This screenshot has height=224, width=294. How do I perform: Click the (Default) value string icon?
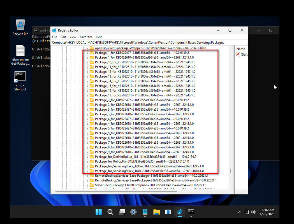pyautogui.click(x=238, y=55)
